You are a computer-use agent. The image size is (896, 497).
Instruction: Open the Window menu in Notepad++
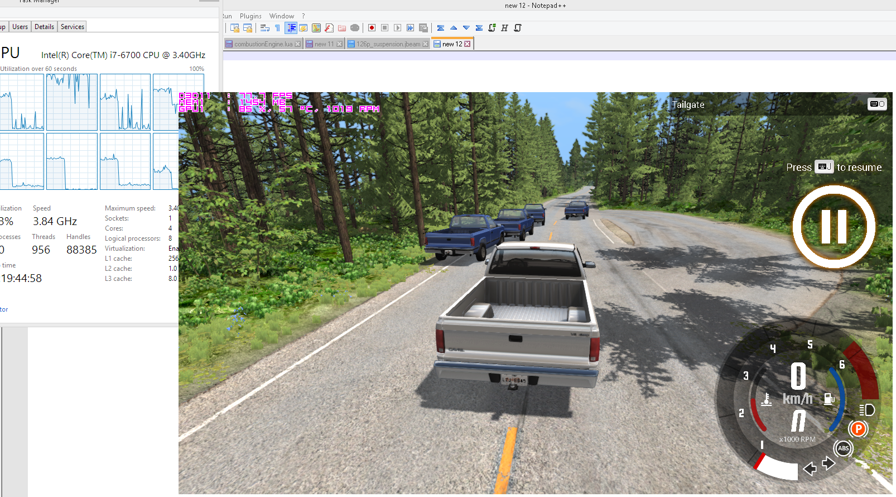pyautogui.click(x=282, y=16)
